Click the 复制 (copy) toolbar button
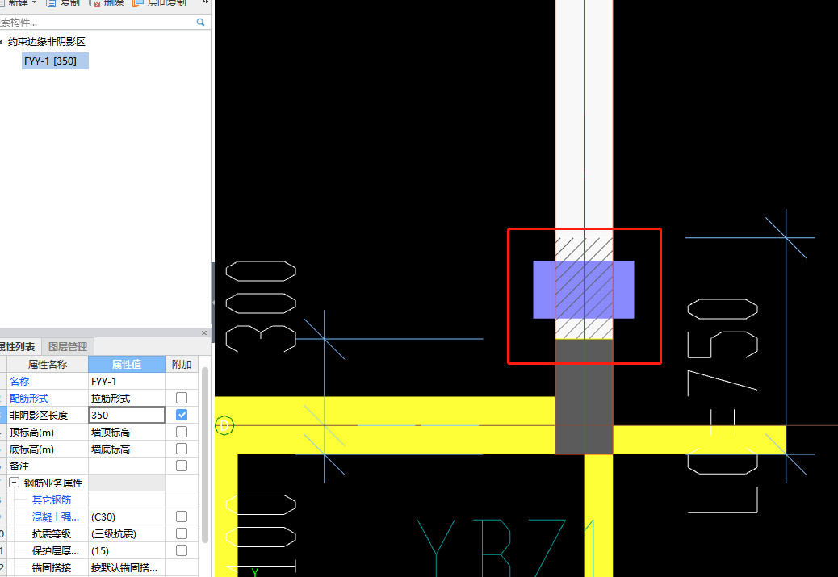Viewport: 838px width, 577px height. point(63,3)
